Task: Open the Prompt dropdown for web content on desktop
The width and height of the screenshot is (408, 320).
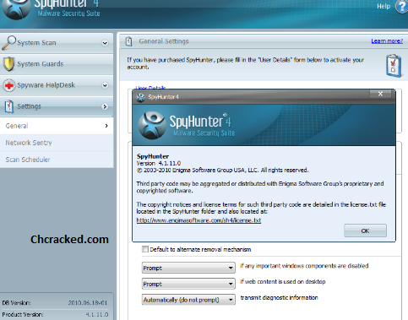Action: (x=188, y=284)
